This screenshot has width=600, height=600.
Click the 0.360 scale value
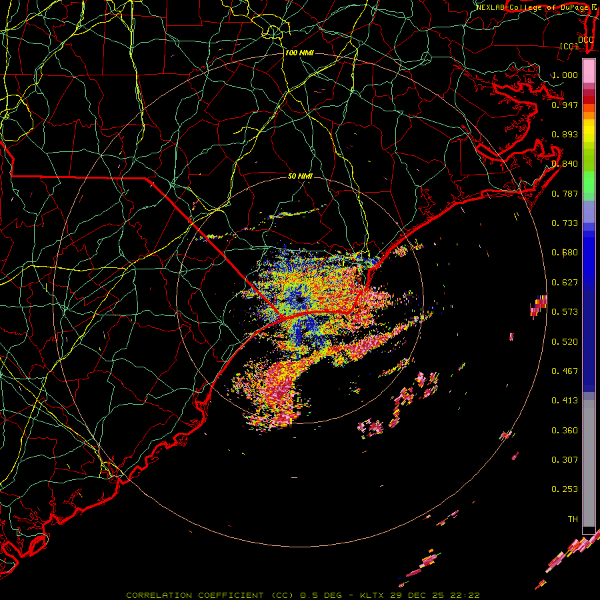click(565, 431)
